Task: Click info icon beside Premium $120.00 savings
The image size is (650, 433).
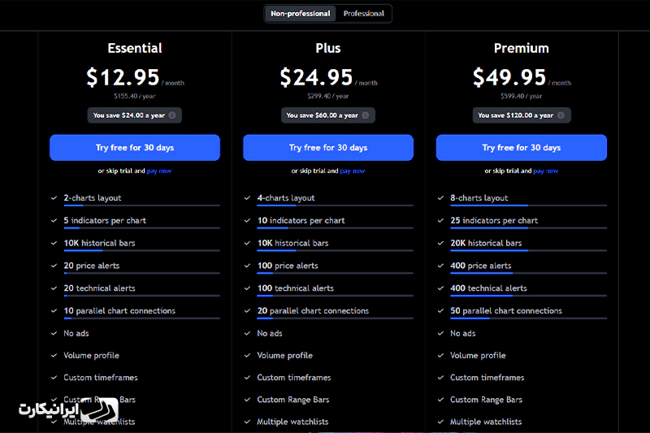Action: 561,115
